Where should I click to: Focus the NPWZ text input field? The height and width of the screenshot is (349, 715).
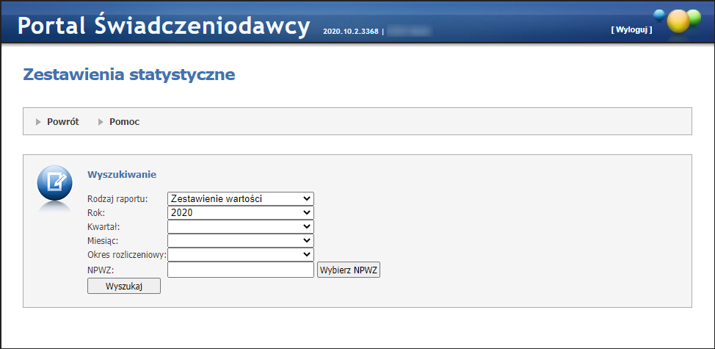(240, 270)
